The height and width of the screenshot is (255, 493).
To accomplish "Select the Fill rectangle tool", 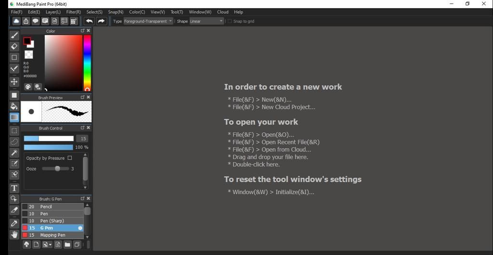I will [14, 95].
